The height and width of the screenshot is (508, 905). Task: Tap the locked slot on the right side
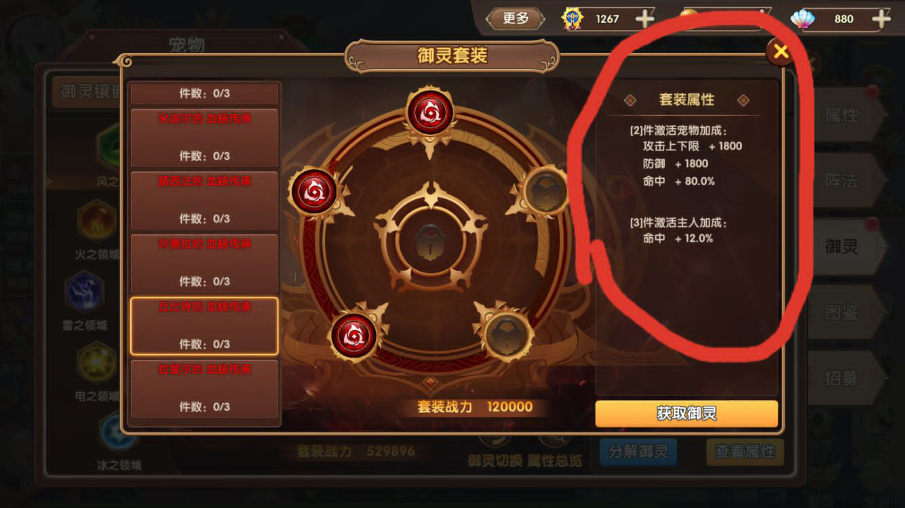[x=547, y=192]
